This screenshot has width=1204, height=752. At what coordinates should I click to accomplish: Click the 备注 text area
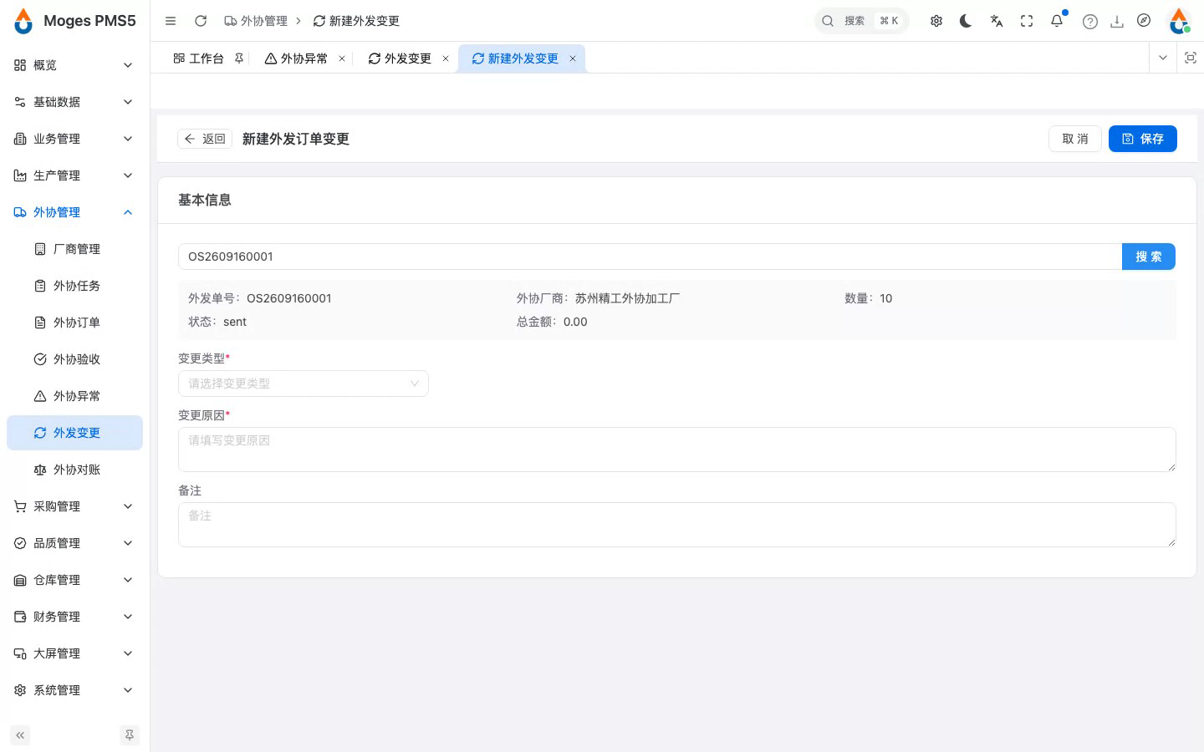677,525
